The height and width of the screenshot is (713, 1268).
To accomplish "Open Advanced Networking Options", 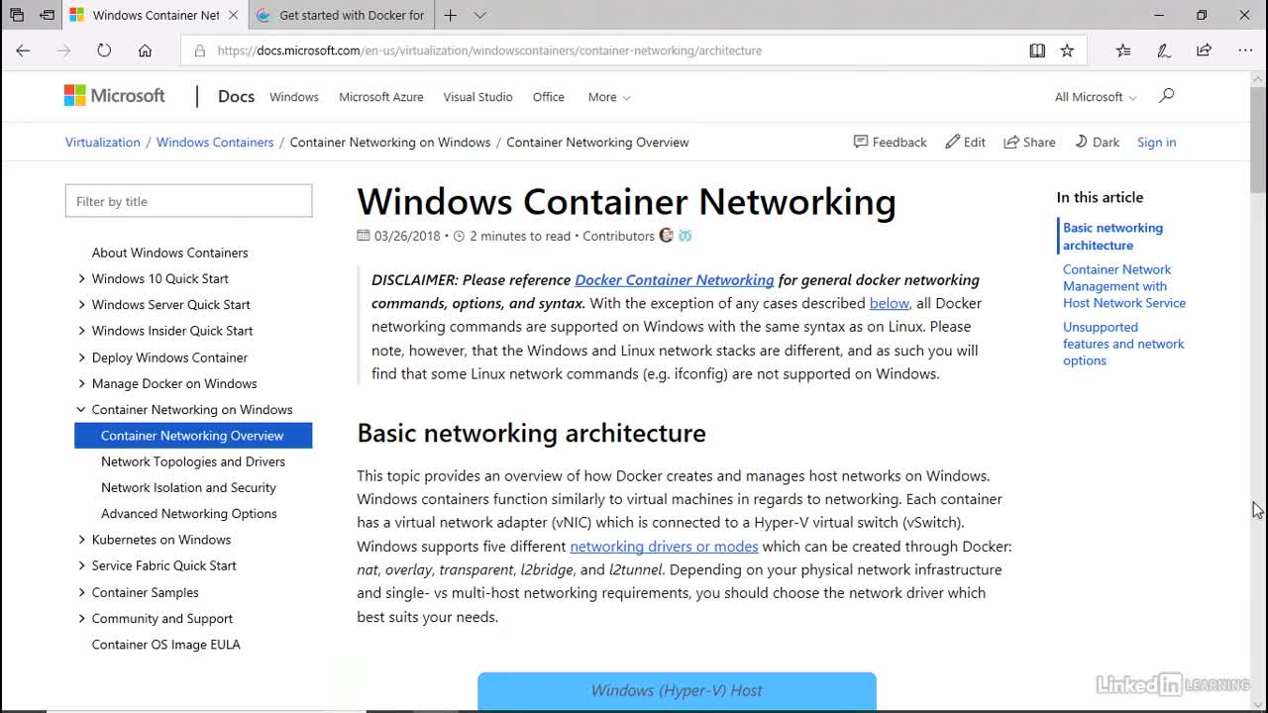I will (189, 514).
